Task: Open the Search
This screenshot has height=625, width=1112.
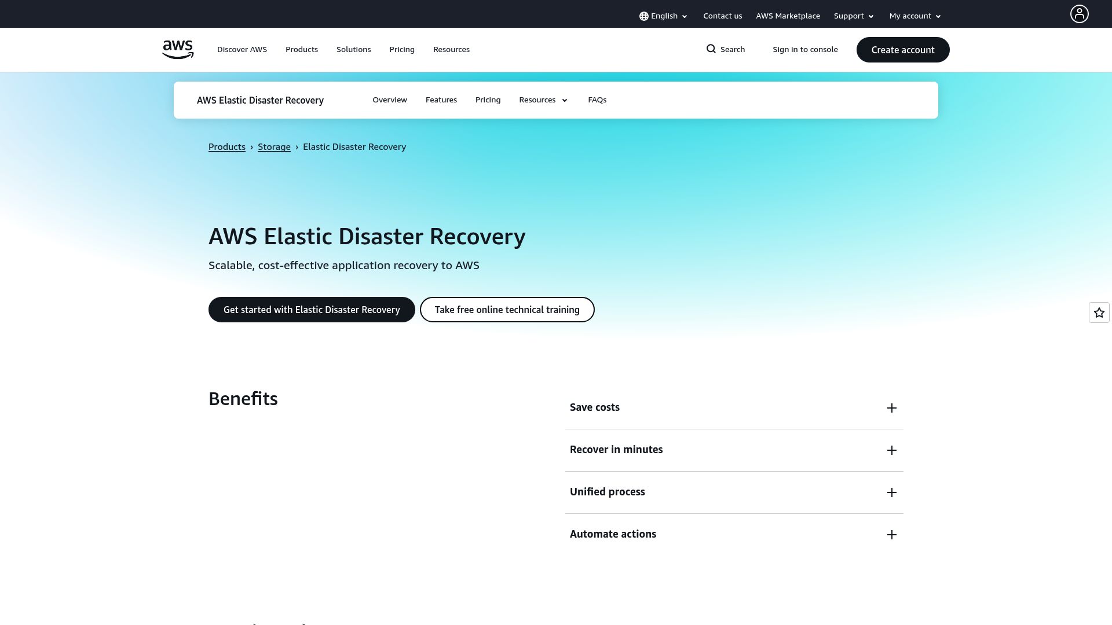Action: (x=725, y=49)
